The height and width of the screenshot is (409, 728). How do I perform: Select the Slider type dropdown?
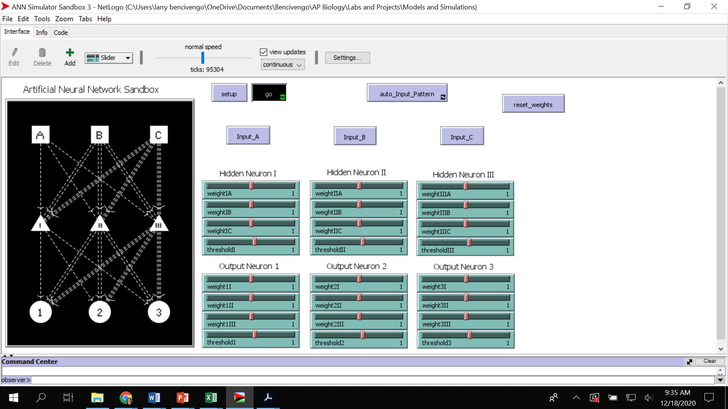click(108, 57)
